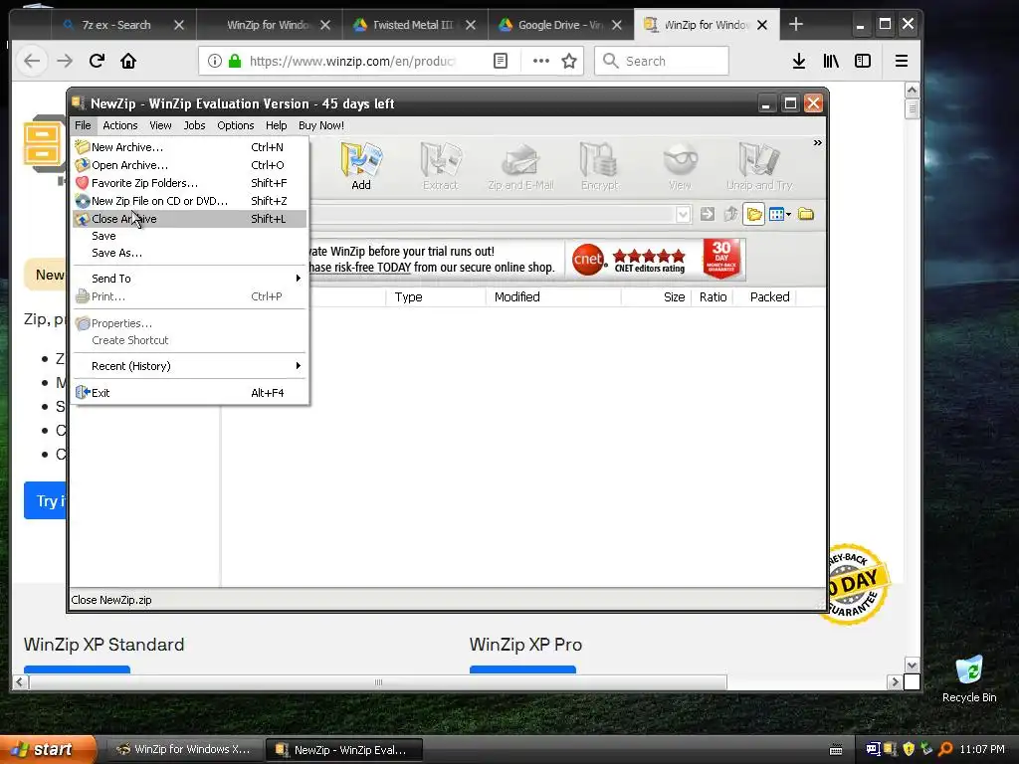The height and width of the screenshot is (764, 1019).
Task: Click the yellow folder icon at toolbar end
Action: (806, 214)
